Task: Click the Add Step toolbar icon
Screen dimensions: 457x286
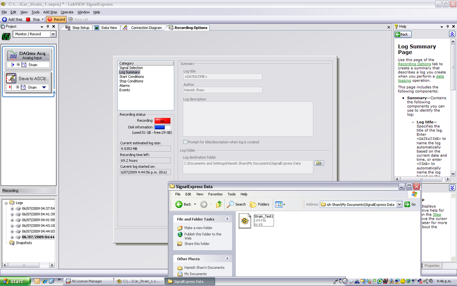Action: (x=5, y=19)
